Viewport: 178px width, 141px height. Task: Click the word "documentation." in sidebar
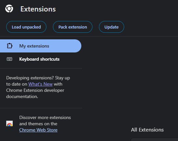[22, 96]
